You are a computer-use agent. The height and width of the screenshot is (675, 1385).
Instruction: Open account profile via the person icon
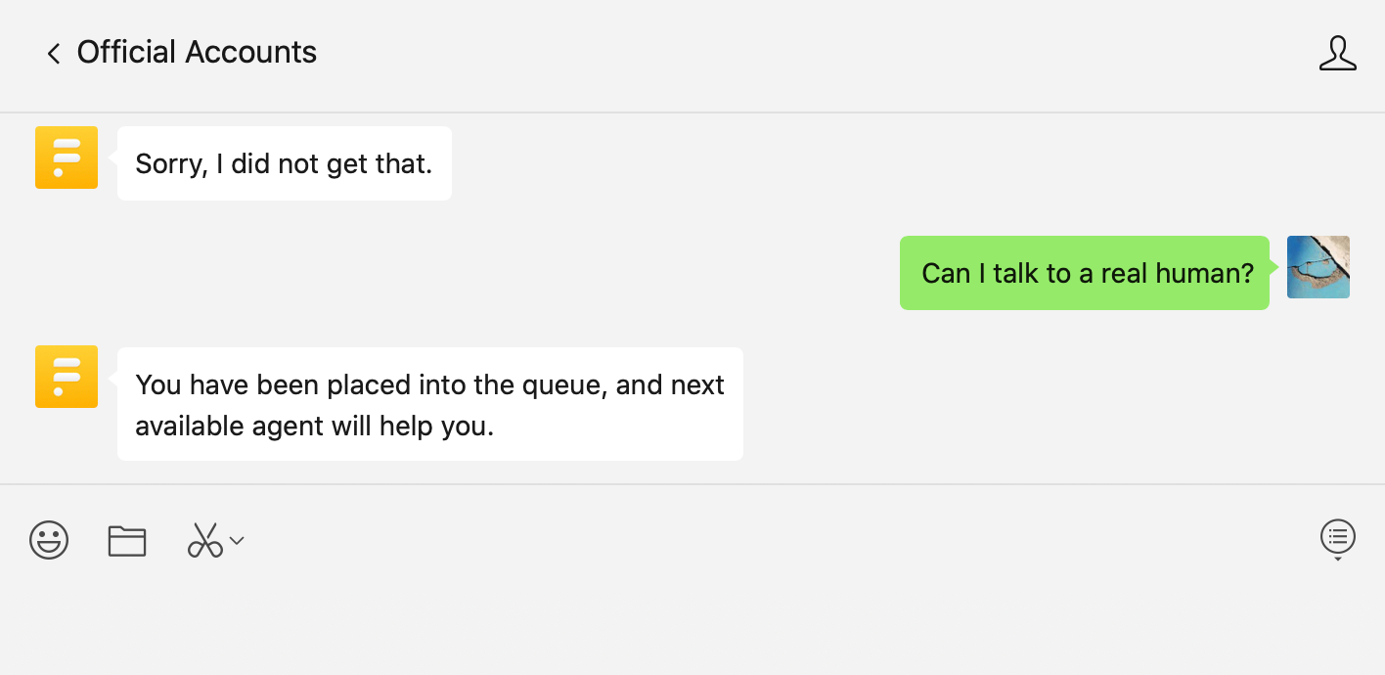(1337, 53)
